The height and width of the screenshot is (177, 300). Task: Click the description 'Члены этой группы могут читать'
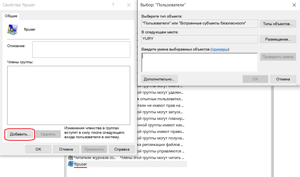152,158
